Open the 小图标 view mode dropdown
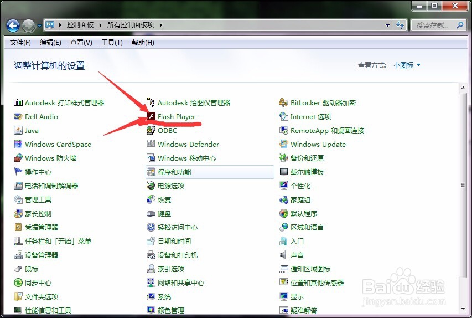The width and height of the screenshot is (472, 318). (407, 65)
